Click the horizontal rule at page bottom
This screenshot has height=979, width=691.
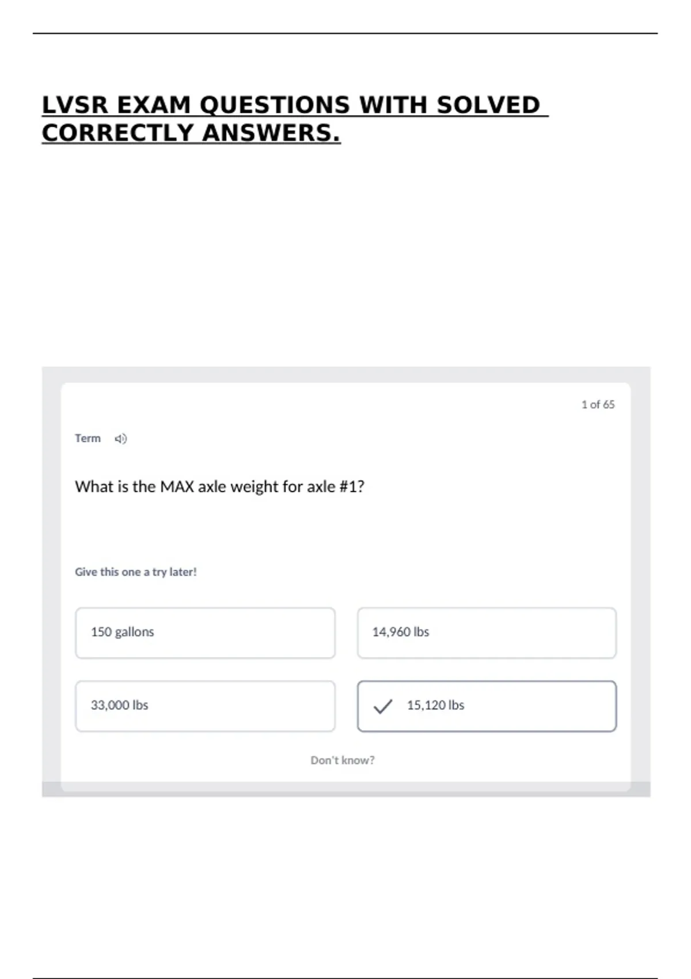(345, 978)
